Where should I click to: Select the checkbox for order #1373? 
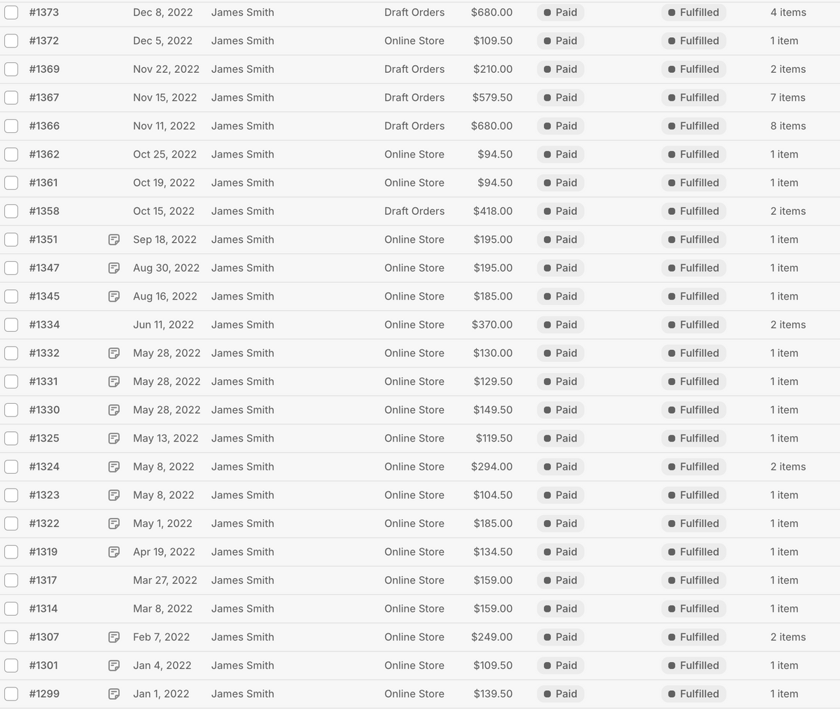[x=11, y=13]
